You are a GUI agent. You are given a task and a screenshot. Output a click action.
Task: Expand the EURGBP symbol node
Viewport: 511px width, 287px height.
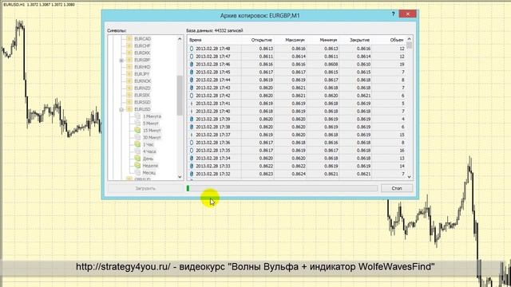121,61
